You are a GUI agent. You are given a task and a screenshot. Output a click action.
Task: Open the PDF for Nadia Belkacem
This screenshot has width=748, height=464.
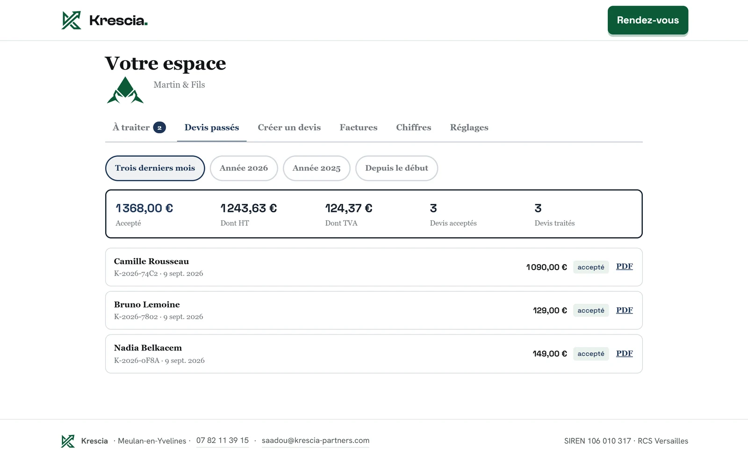point(624,354)
